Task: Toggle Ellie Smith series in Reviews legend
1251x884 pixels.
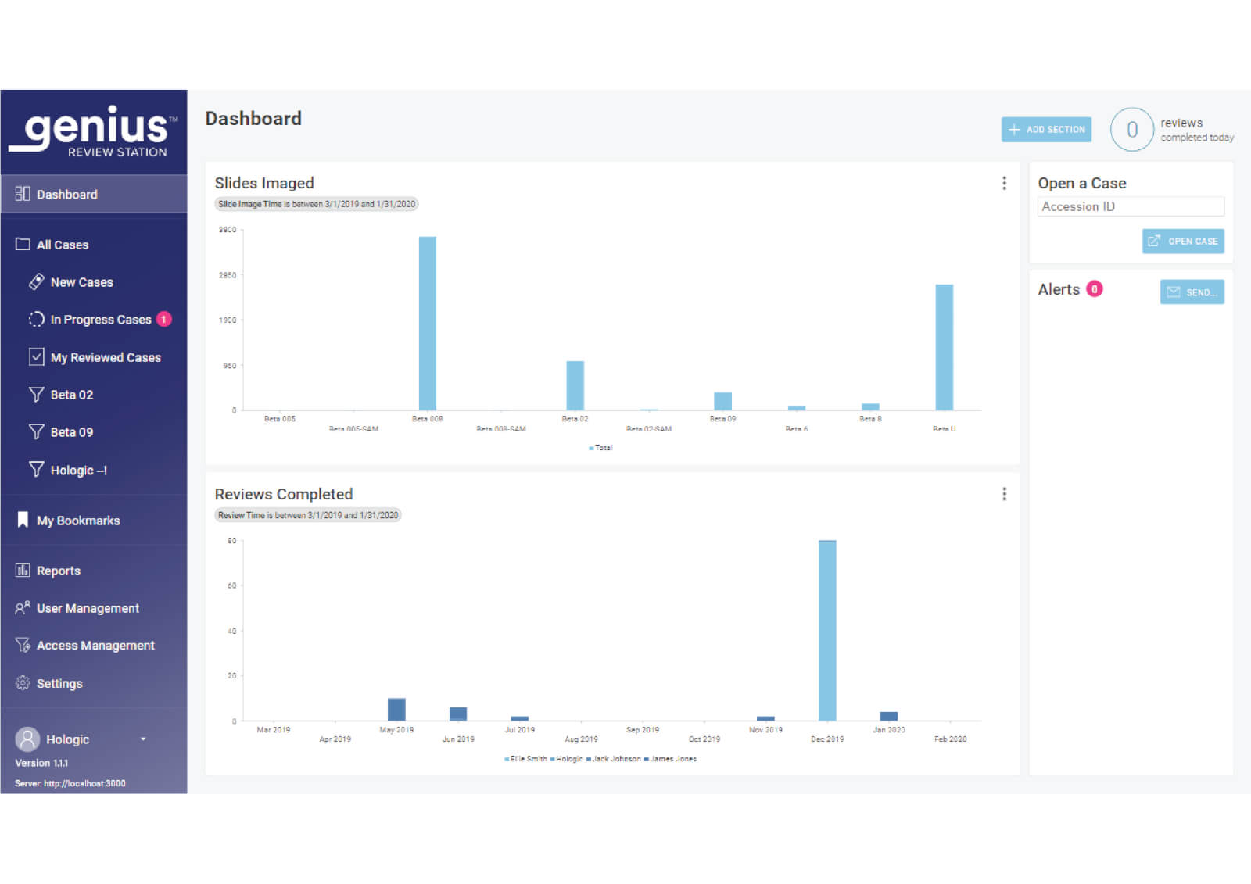Action: click(525, 759)
